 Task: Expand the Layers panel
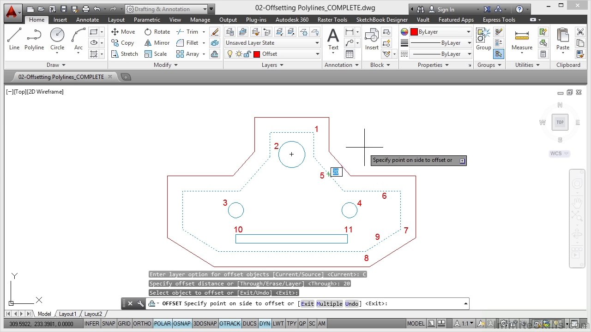coord(272,65)
